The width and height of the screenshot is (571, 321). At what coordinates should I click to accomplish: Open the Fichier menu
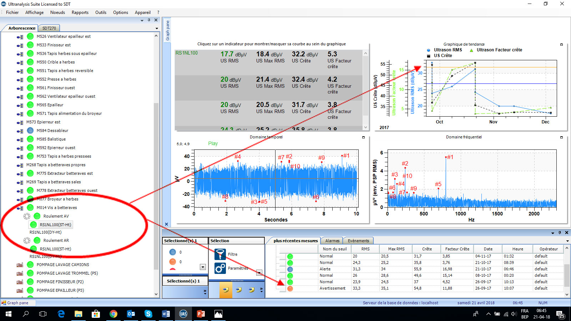pos(12,12)
